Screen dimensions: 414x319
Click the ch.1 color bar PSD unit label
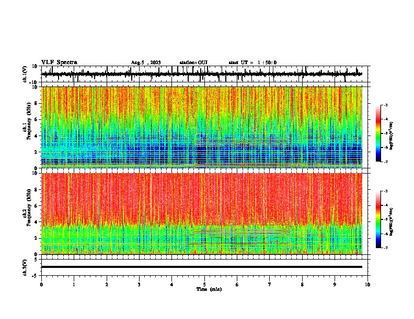(391, 136)
